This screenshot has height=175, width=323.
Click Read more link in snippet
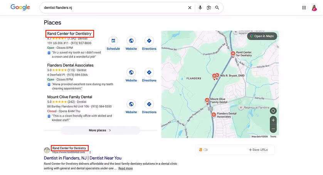tap(125, 168)
